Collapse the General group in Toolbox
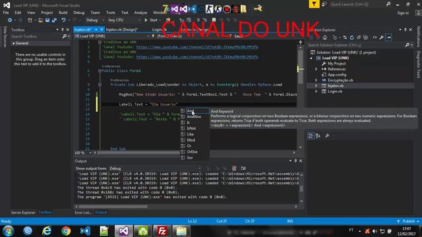 13,43
